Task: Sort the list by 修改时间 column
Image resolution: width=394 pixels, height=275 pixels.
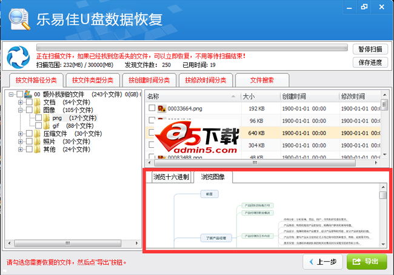Action: tap(359, 96)
